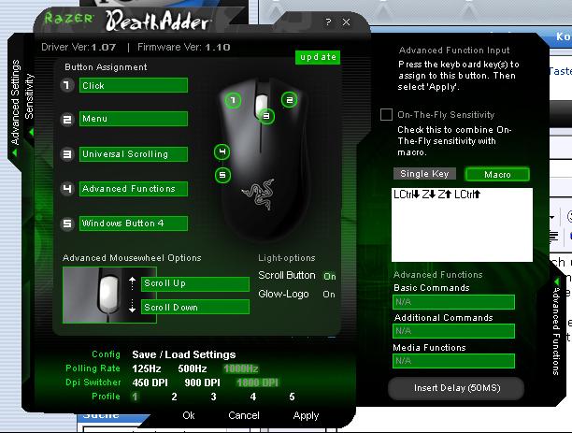Viewport: 572px width, 433px height.
Task: Switch to profile 2
Action: (175, 397)
